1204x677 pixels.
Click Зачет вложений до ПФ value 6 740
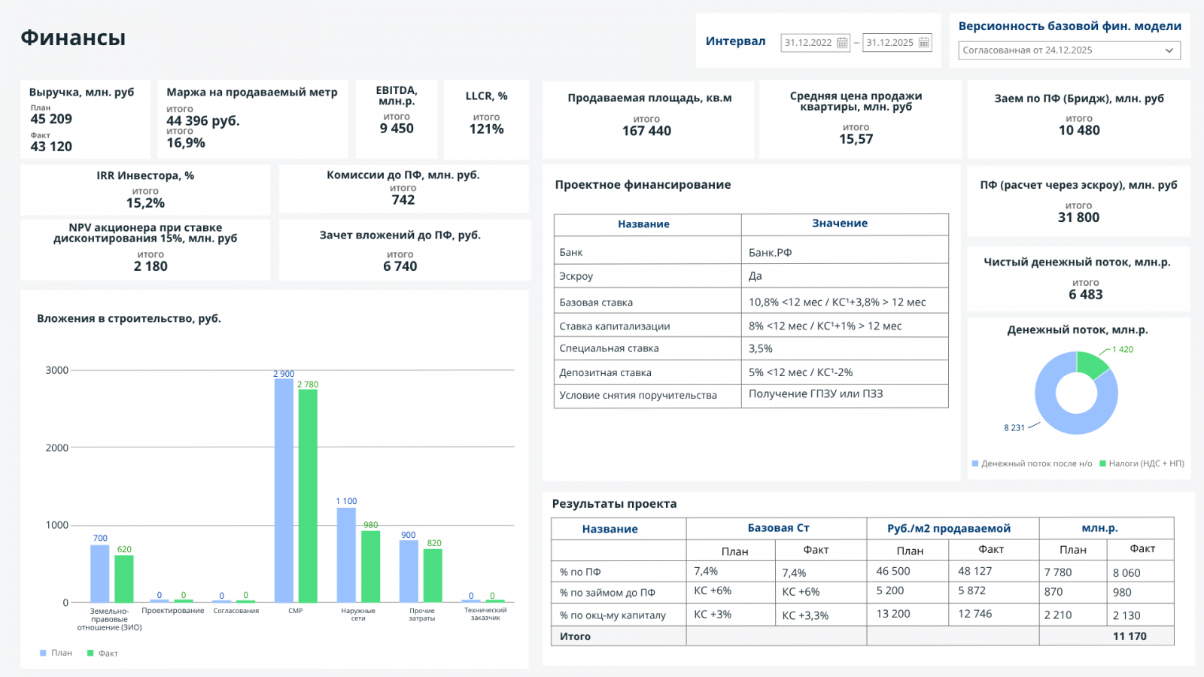pyautogui.click(x=400, y=266)
